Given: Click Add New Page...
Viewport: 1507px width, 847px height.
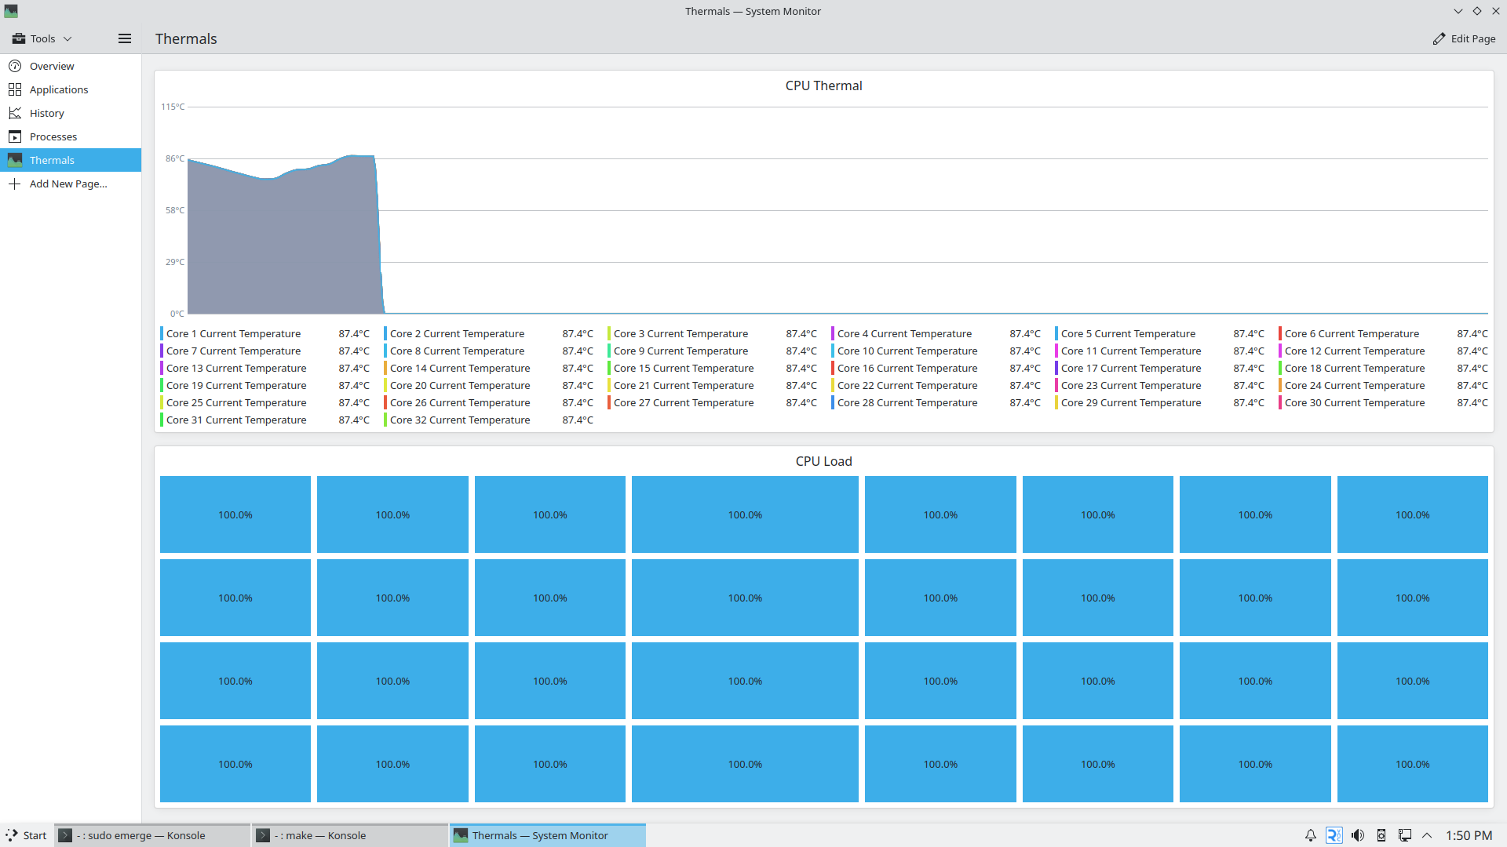Looking at the screenshot, I should [71, 184].
